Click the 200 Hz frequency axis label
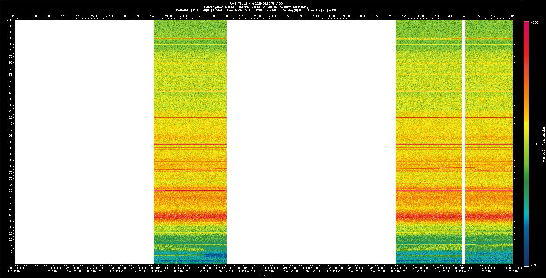 coord(10,20)
